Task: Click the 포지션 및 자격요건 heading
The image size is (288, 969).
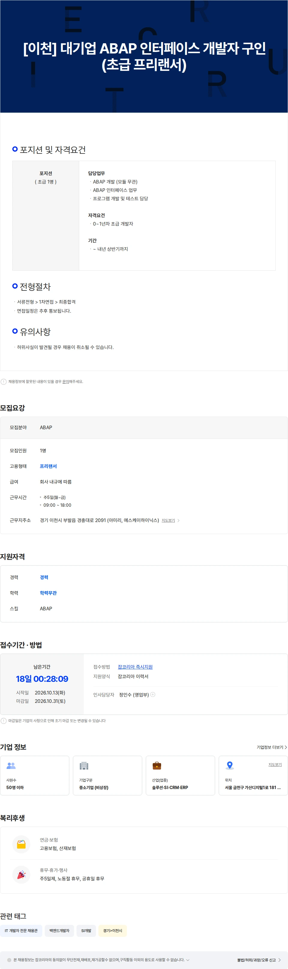Action: [52, 150]
